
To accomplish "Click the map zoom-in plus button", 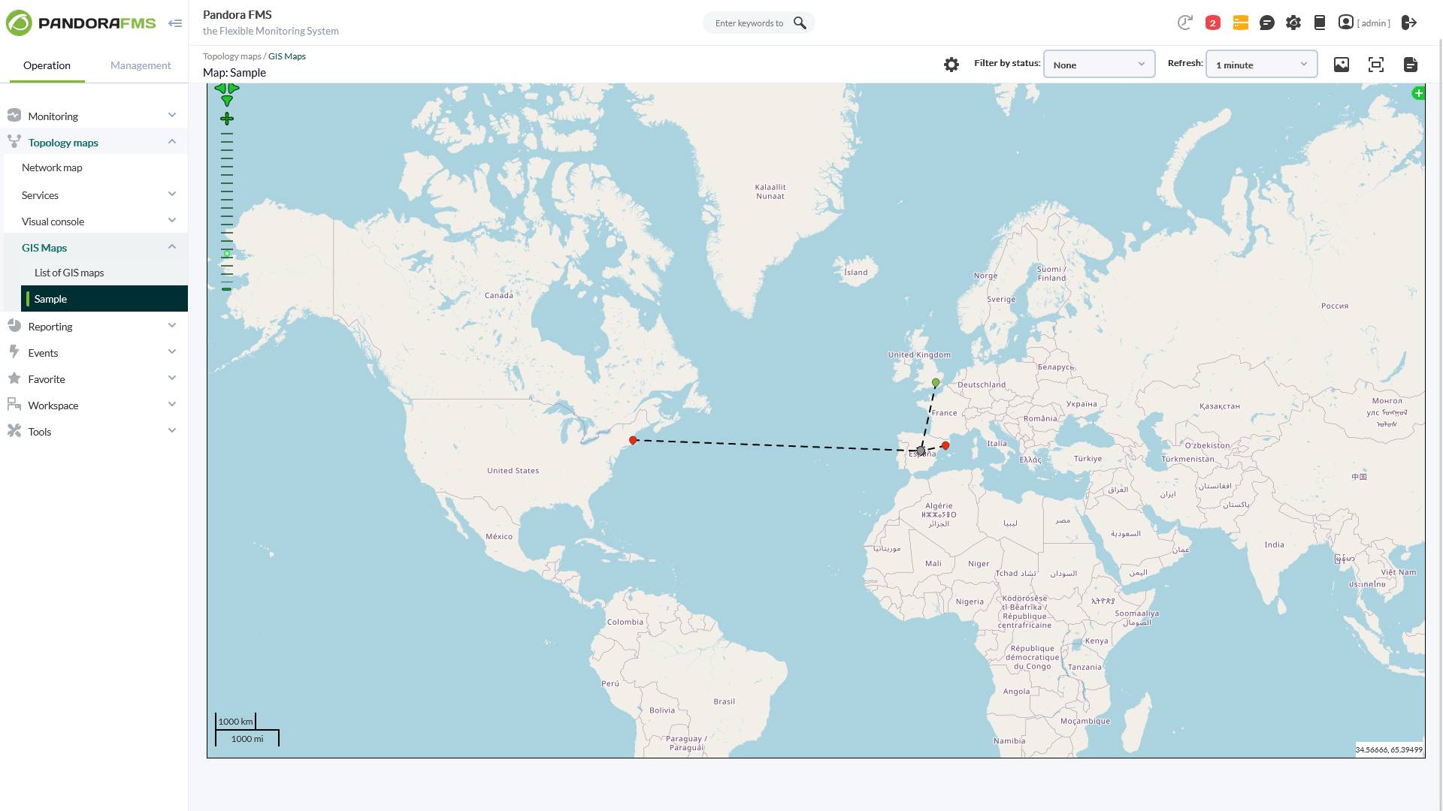I will pyautogui.click(x=227, y=119).
